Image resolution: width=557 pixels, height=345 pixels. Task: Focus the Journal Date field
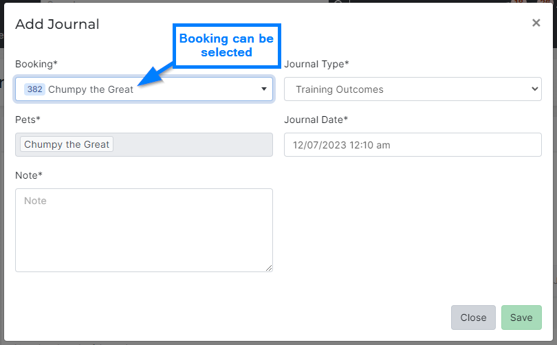[413, 145]
